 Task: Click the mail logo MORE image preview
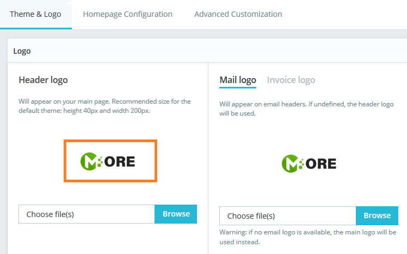click(x=309, y=164)
